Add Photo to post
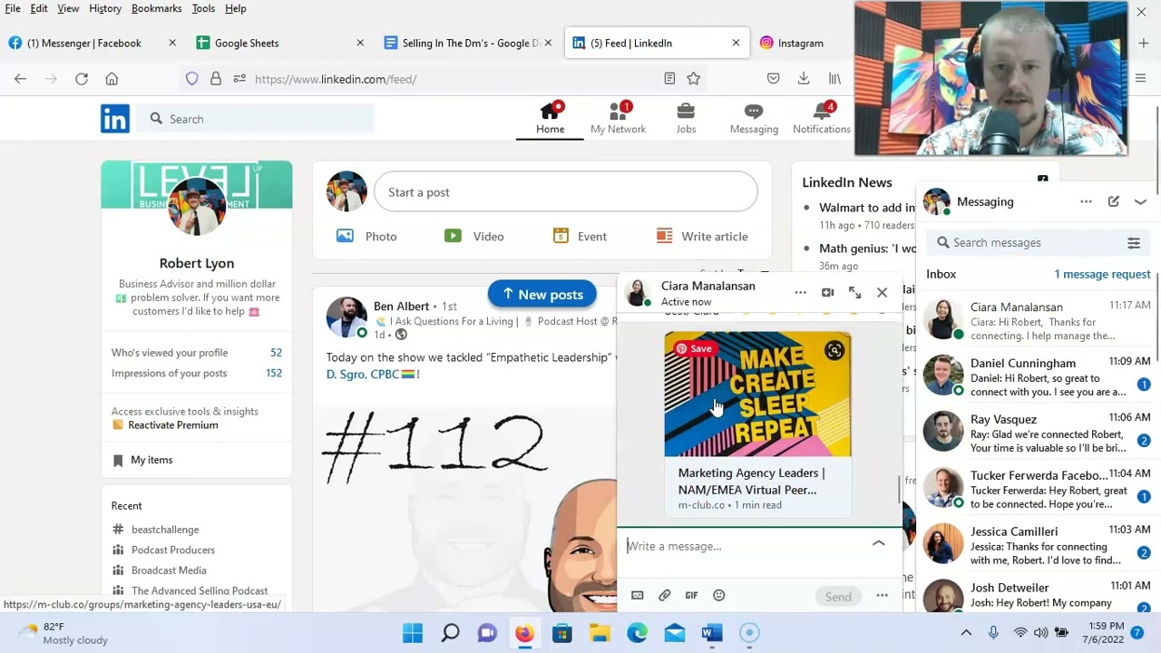Screen dimensions: 1161x653 pyautogui.click(x=366, y=236)
